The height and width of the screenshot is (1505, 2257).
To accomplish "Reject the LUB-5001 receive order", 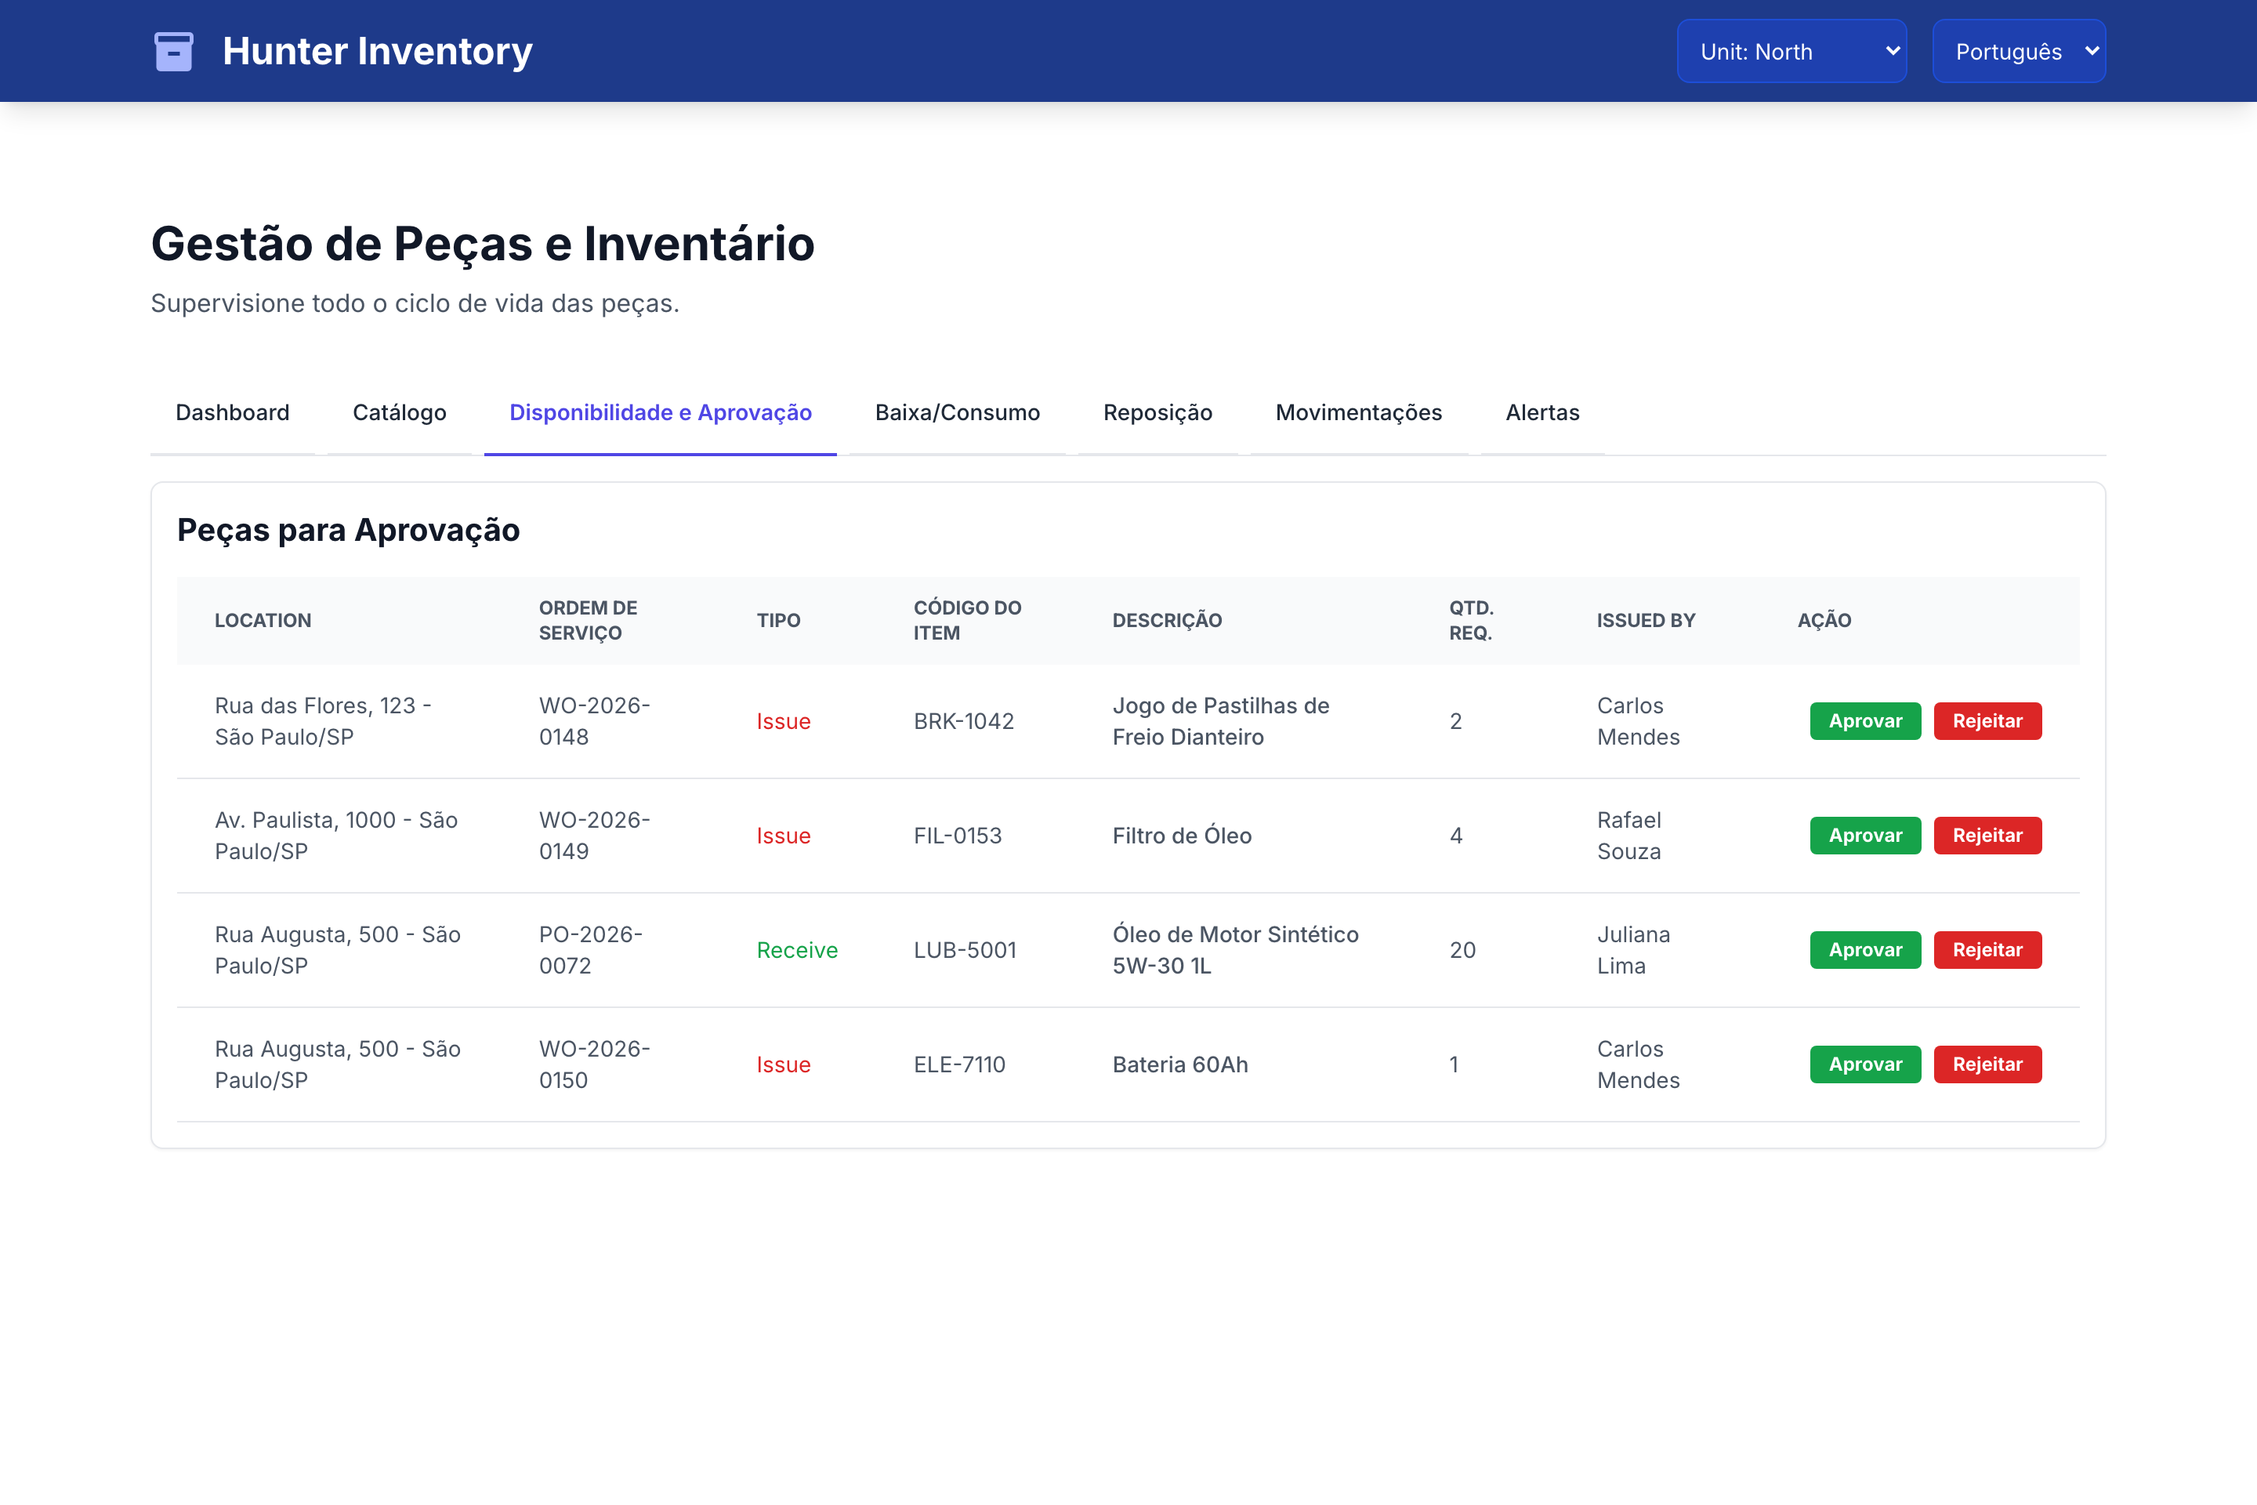I will click(x=1987, y=949).
